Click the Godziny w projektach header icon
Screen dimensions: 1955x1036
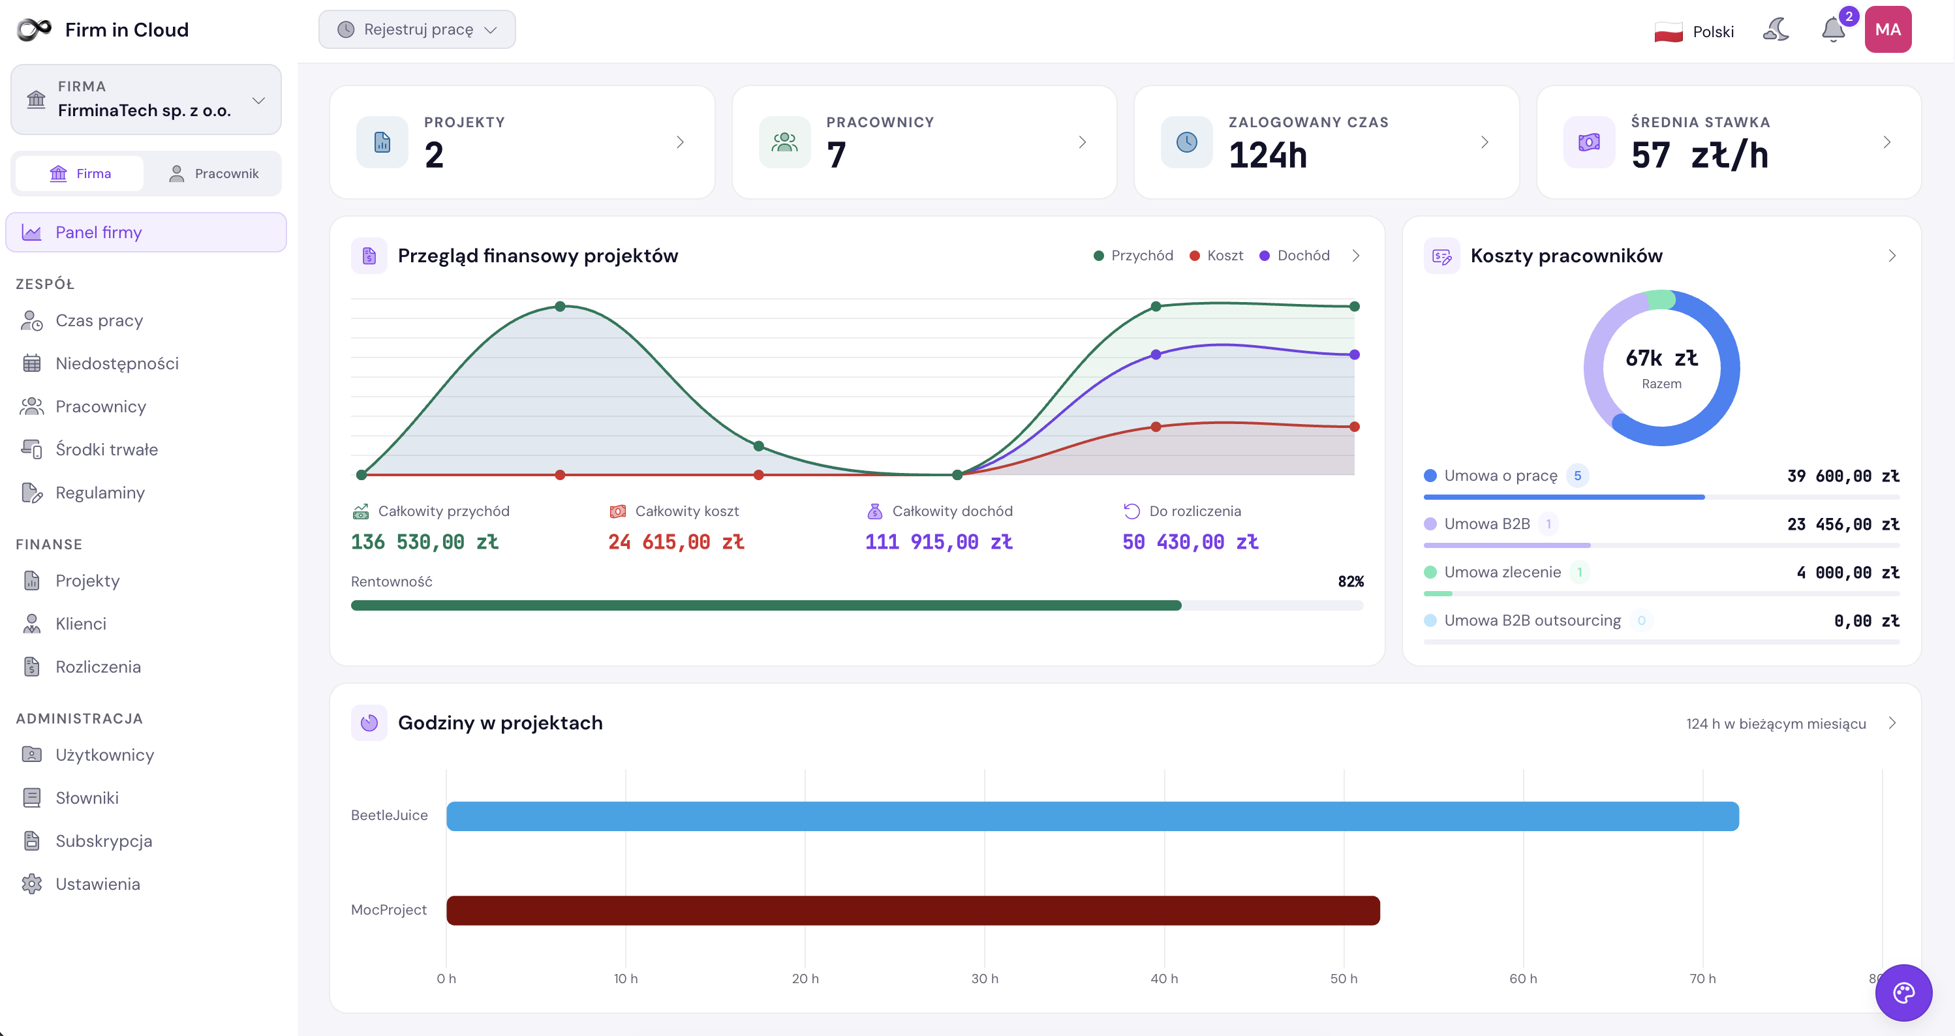369,723
